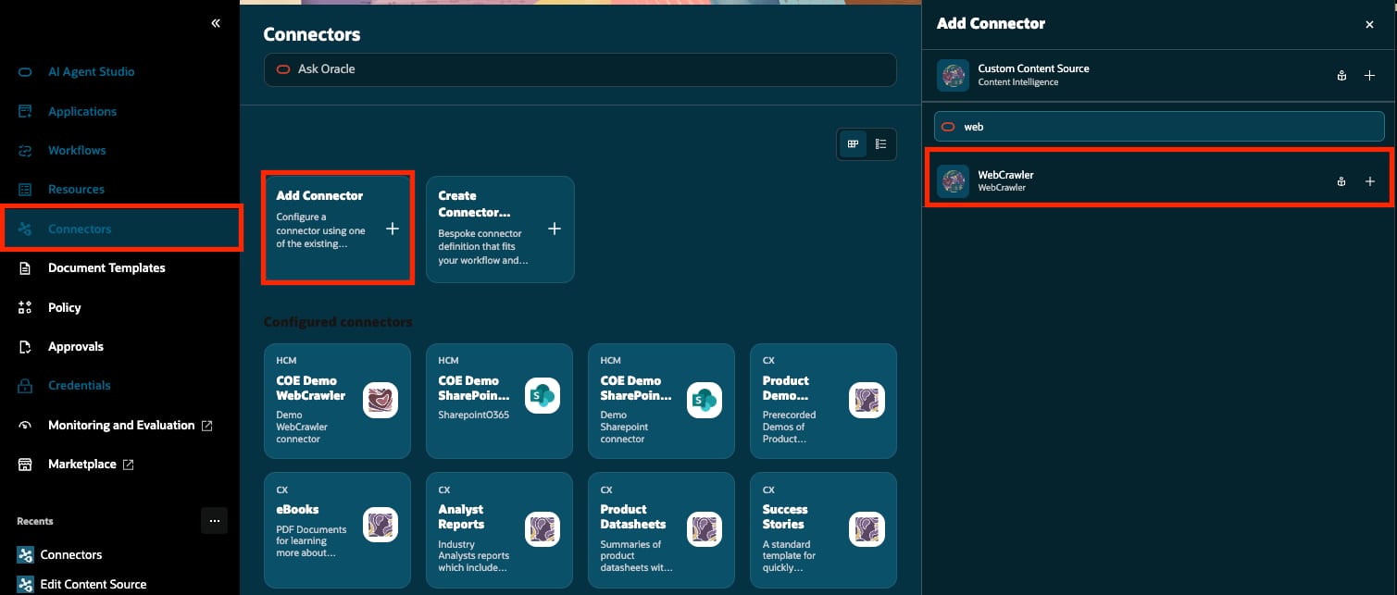The height and width of the screenshot is (595, 1397).
Task: Click SharePoint icon on SharepointO365 card
Action: pyautogui.click(x=543, y=396)
